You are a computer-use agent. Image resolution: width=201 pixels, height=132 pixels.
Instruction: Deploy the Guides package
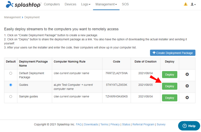tap(169, 86)
